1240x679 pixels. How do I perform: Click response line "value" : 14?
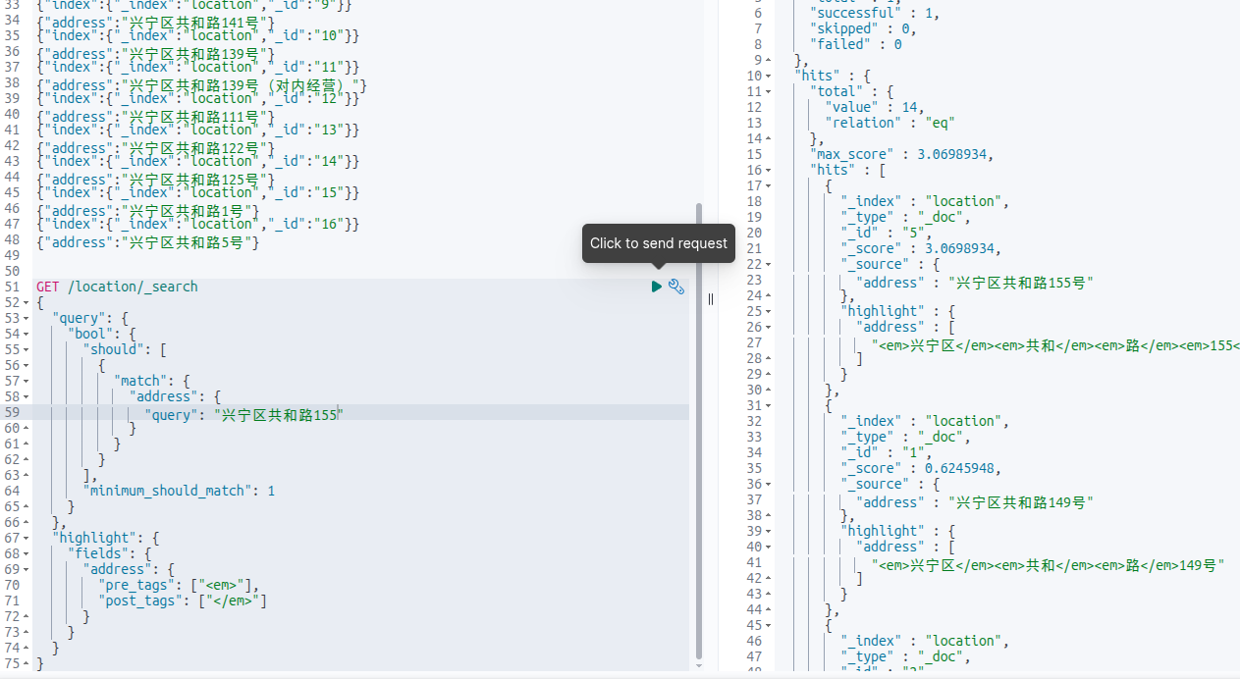(875, 107)
